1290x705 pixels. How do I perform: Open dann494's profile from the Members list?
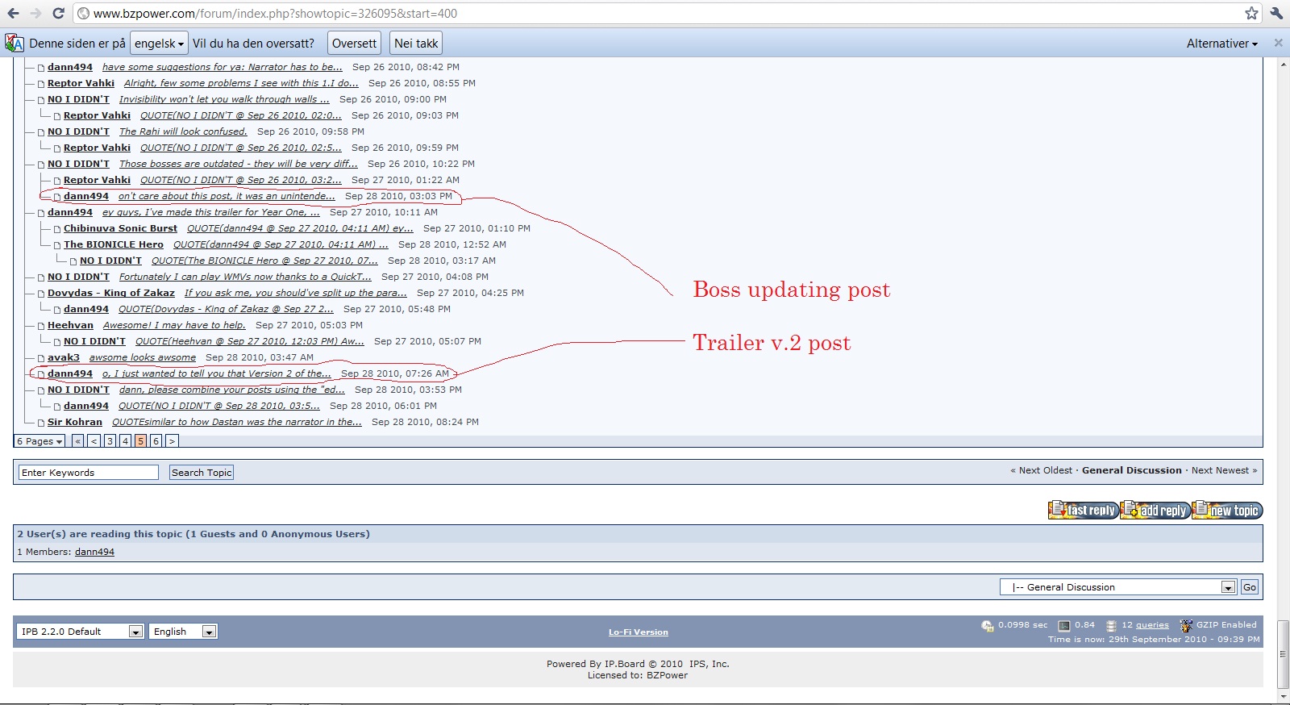[x=94, y=553]
